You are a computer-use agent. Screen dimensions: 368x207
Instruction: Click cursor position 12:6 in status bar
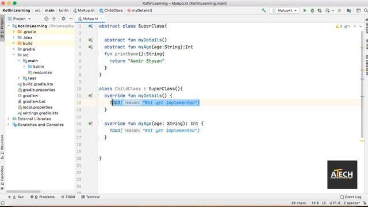click(315, 203)
